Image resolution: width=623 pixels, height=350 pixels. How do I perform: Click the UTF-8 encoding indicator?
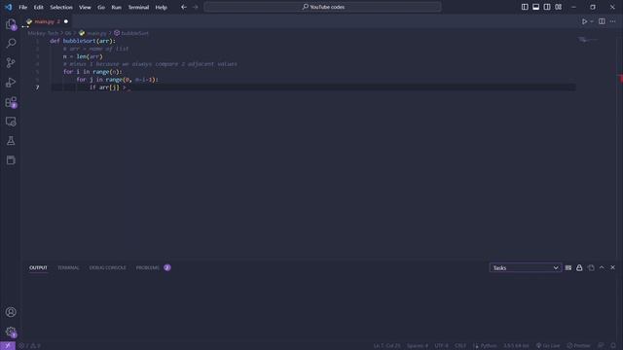pos(441,346)
